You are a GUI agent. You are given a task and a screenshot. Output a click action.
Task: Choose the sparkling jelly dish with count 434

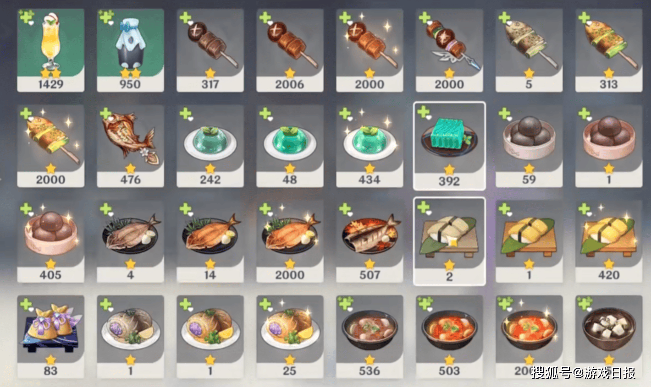(x=370, y=146)
